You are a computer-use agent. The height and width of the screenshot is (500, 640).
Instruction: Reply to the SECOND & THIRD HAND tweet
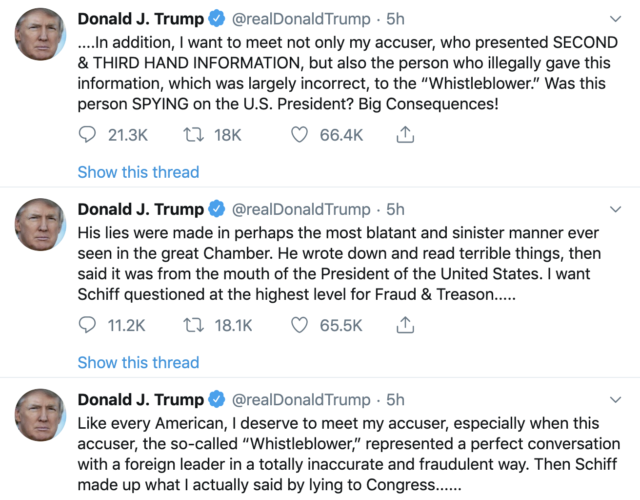pyautogui.click(x=87, y=134)
